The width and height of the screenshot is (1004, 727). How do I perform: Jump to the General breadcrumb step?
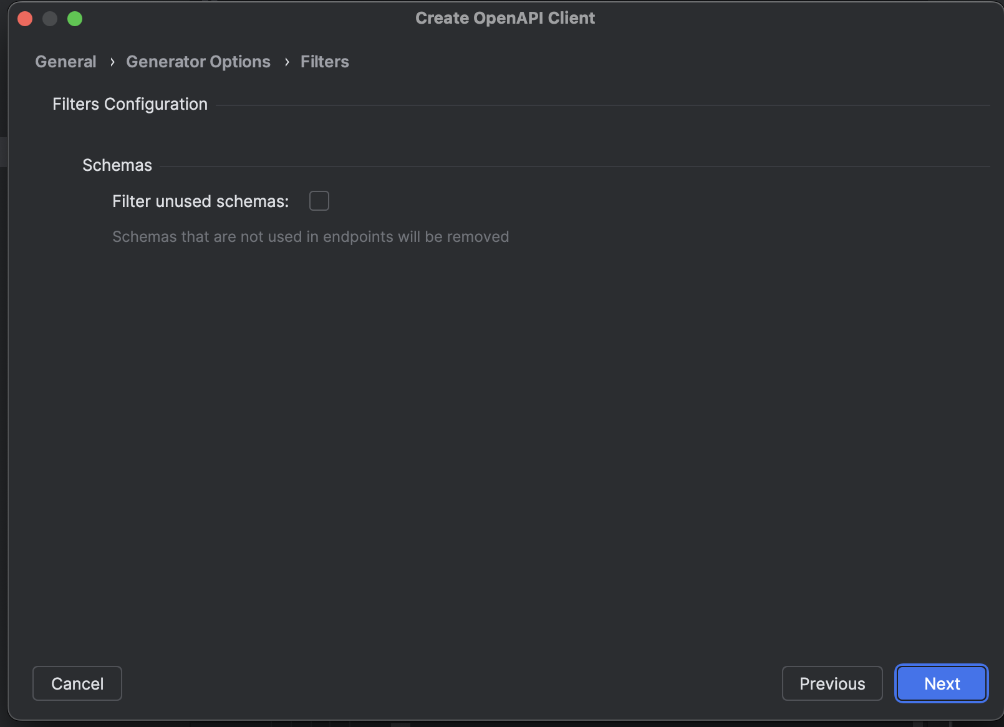(x=65, y=62)
